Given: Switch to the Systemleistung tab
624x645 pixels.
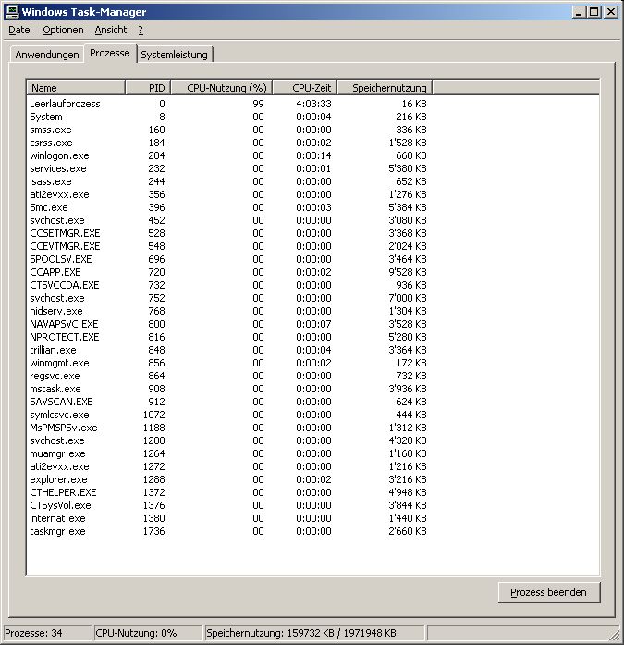Looking at the screenshot, I should coord(176,55).
